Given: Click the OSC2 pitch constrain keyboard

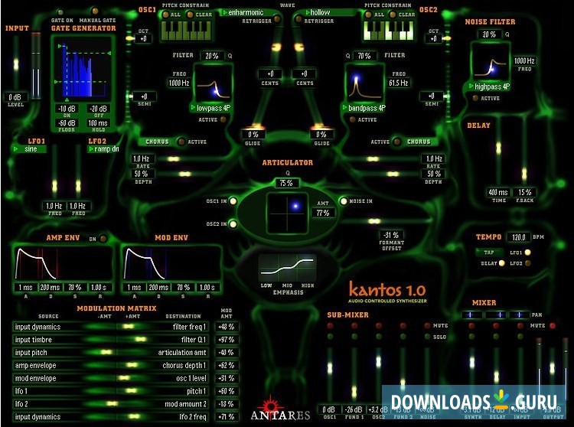Looking at the screenshot, I should coord(388,31).
